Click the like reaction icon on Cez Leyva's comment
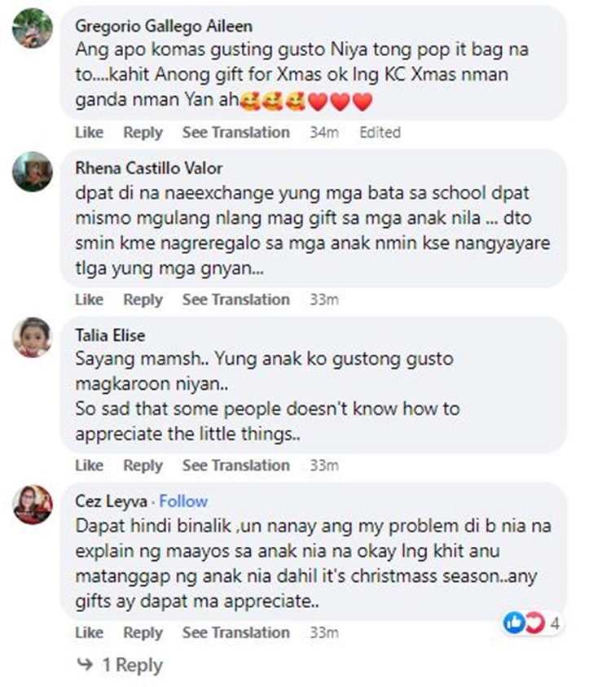Viewport: 611px width, 687px height. click(x=514, y=622)
